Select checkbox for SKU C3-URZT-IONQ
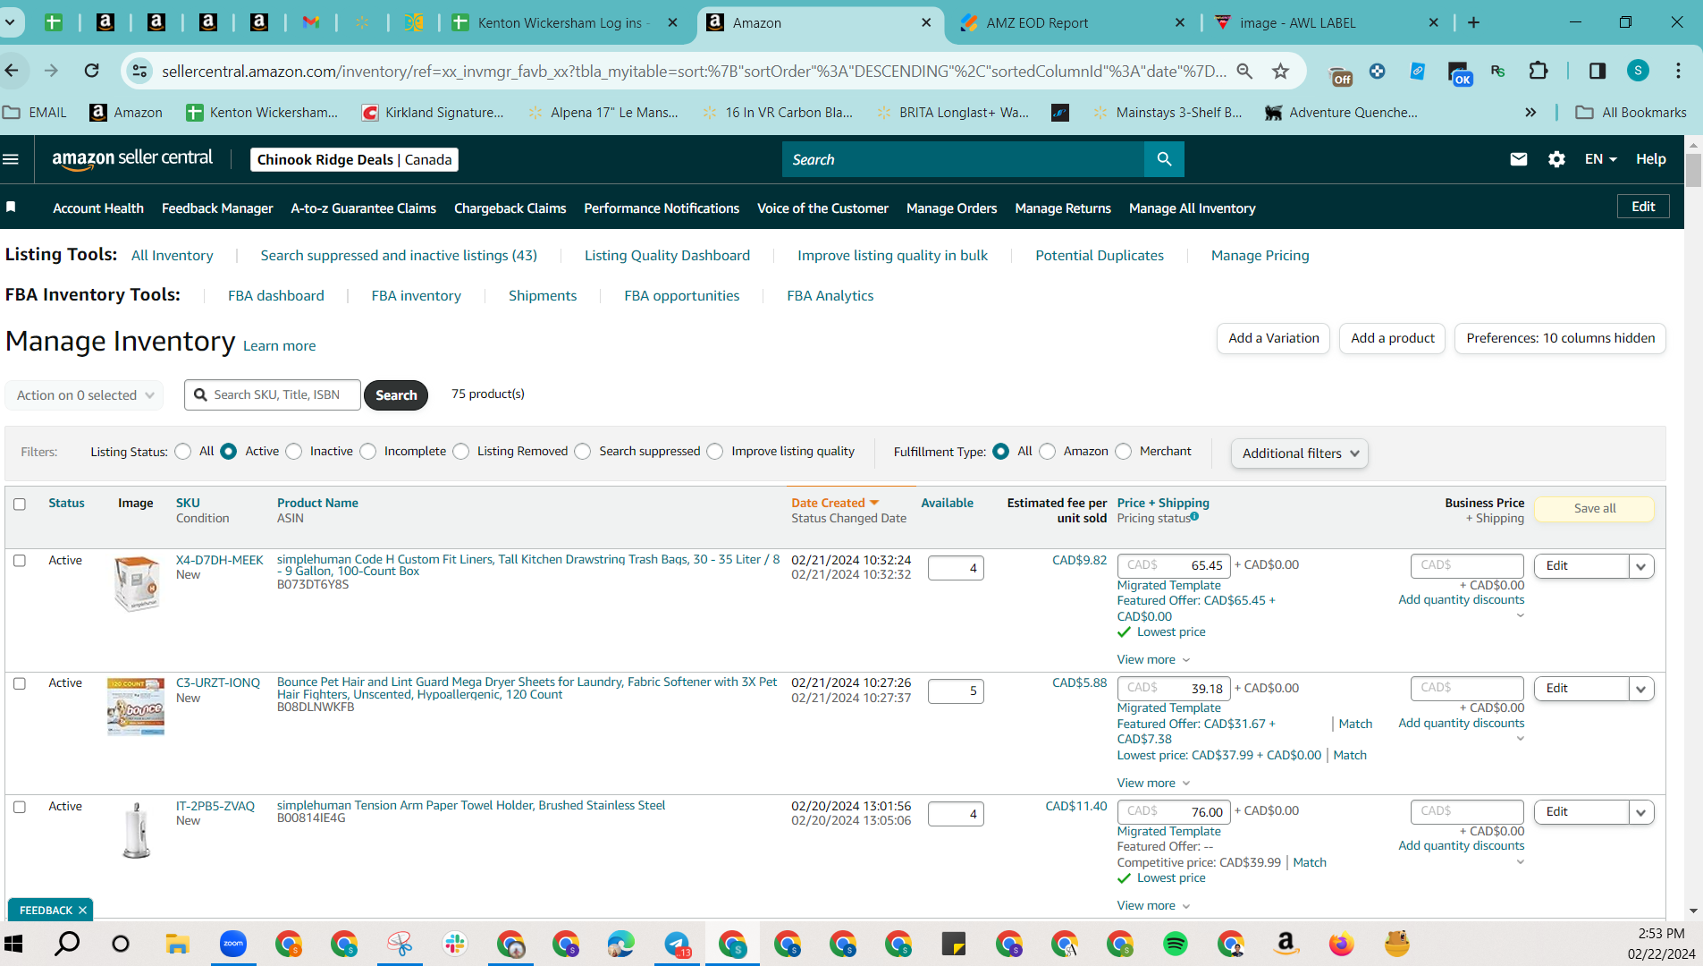 [20, 684]
